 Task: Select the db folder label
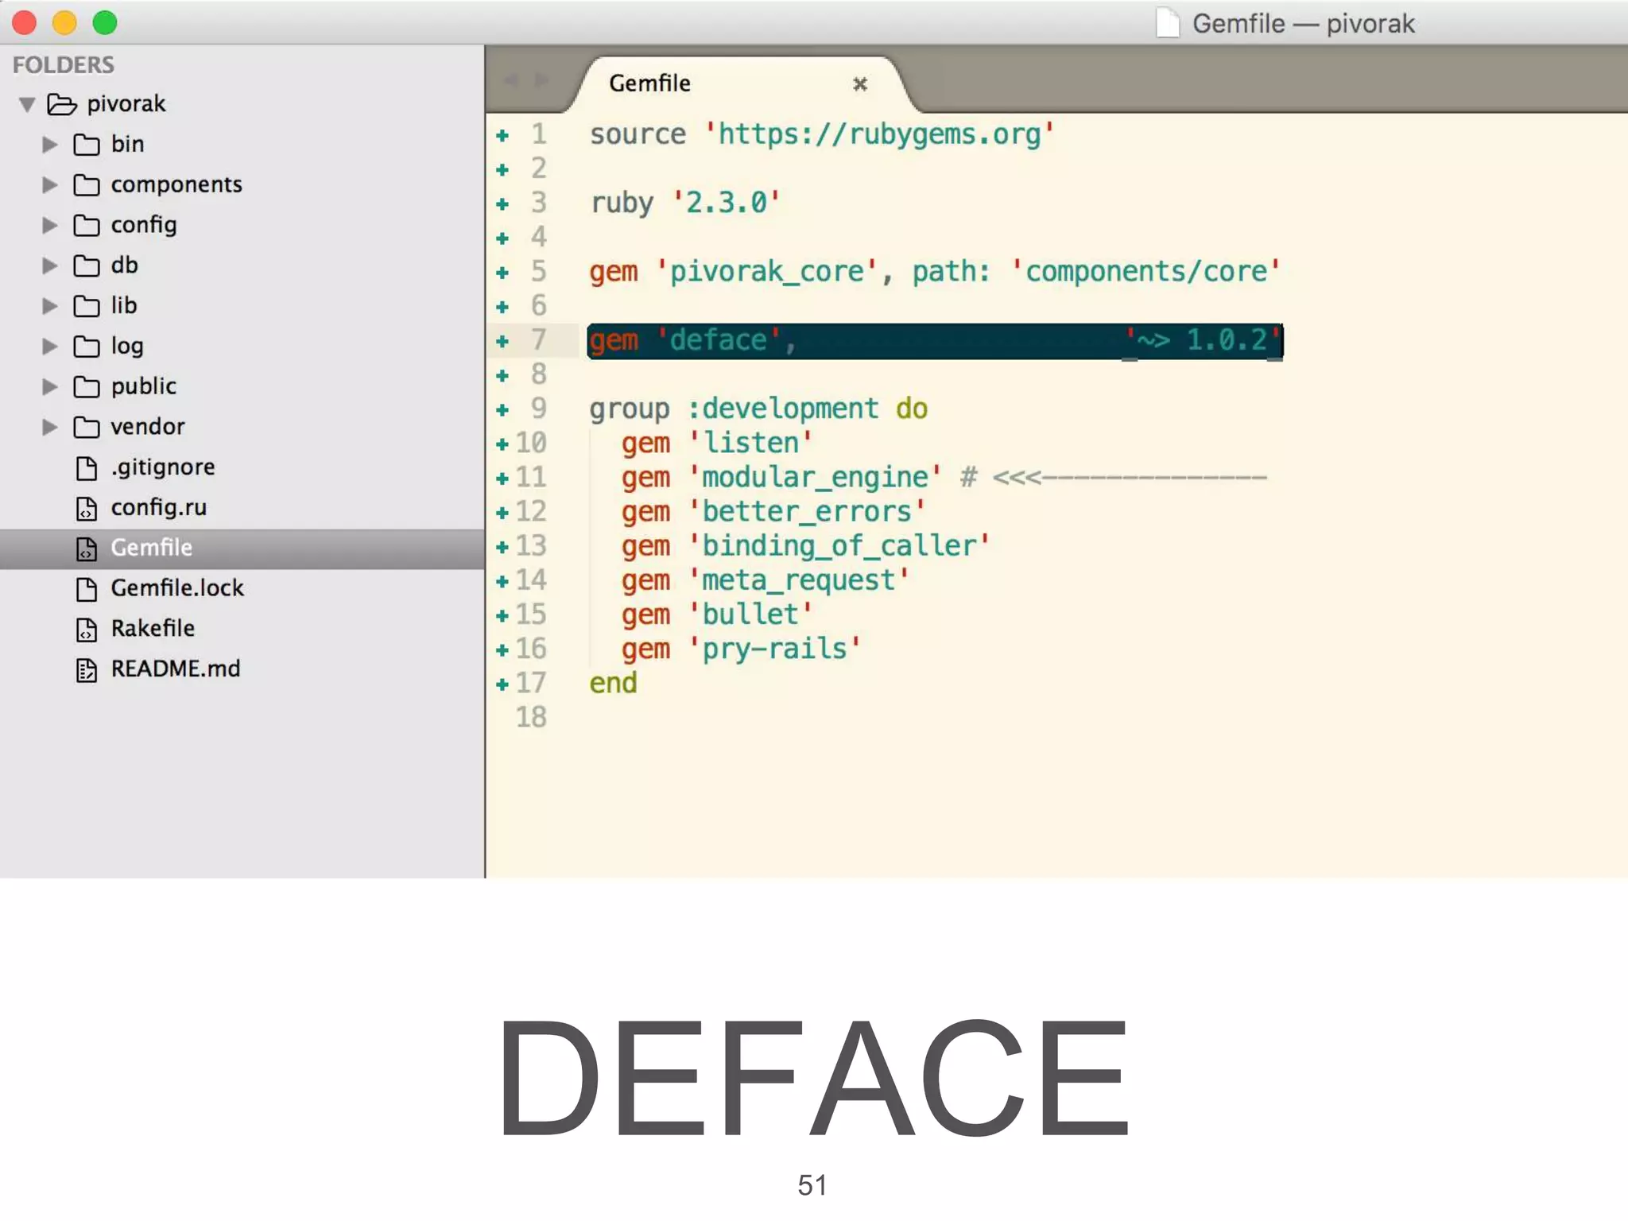coord(125,265)
